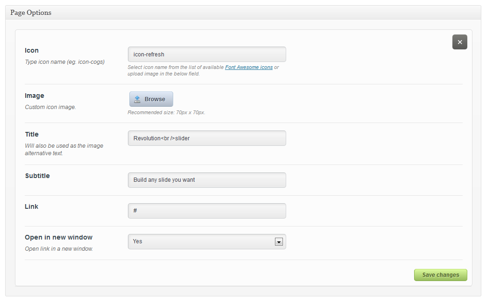Click into the Revolution slider title field

click(x=206, y=138)
